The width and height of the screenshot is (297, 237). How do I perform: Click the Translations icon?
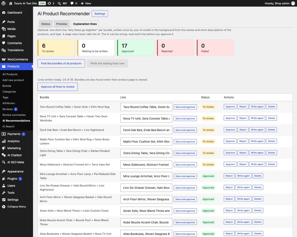(4, 50)
